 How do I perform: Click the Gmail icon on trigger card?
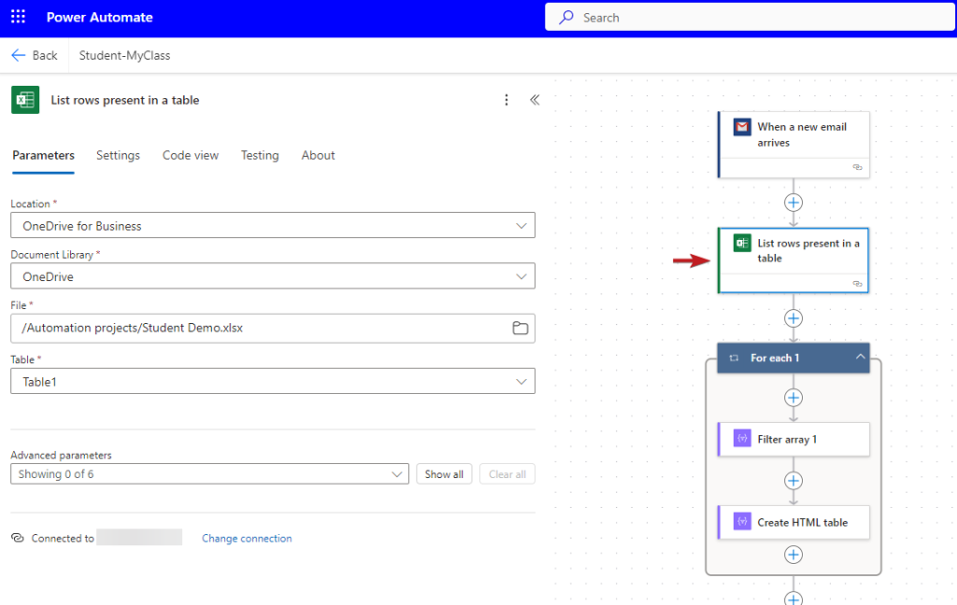(x=742, y=127)
